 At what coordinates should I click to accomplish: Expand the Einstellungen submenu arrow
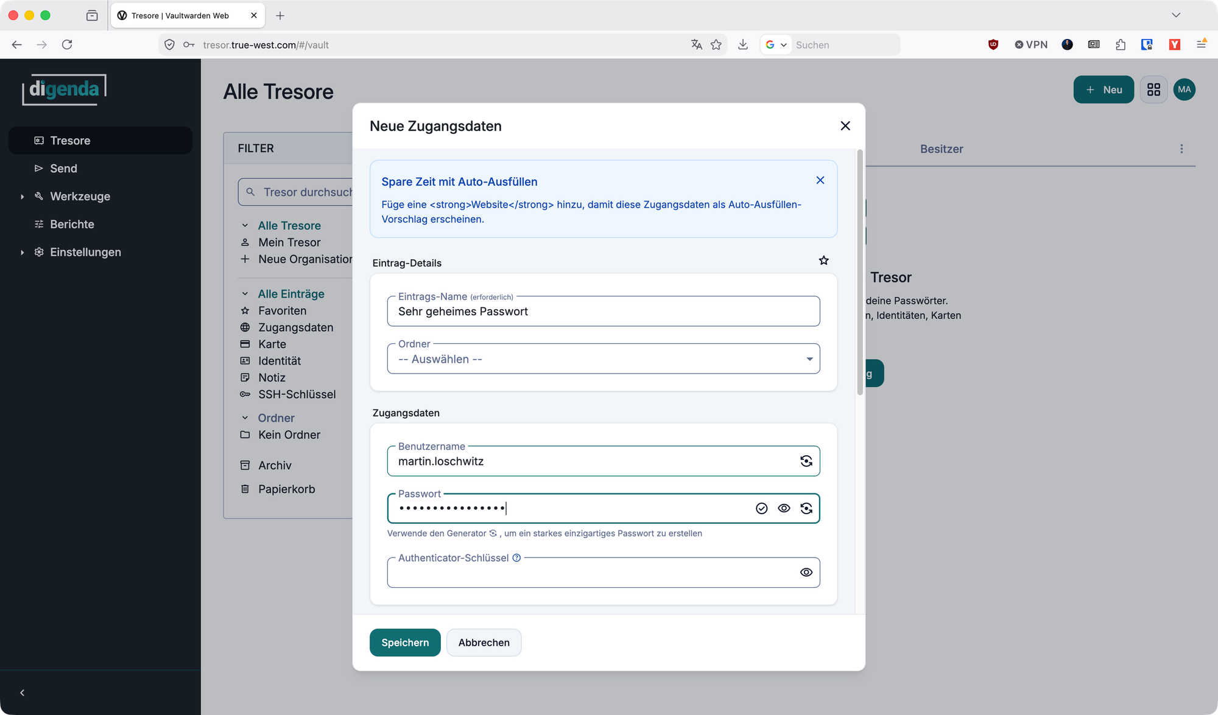(23, 253)
